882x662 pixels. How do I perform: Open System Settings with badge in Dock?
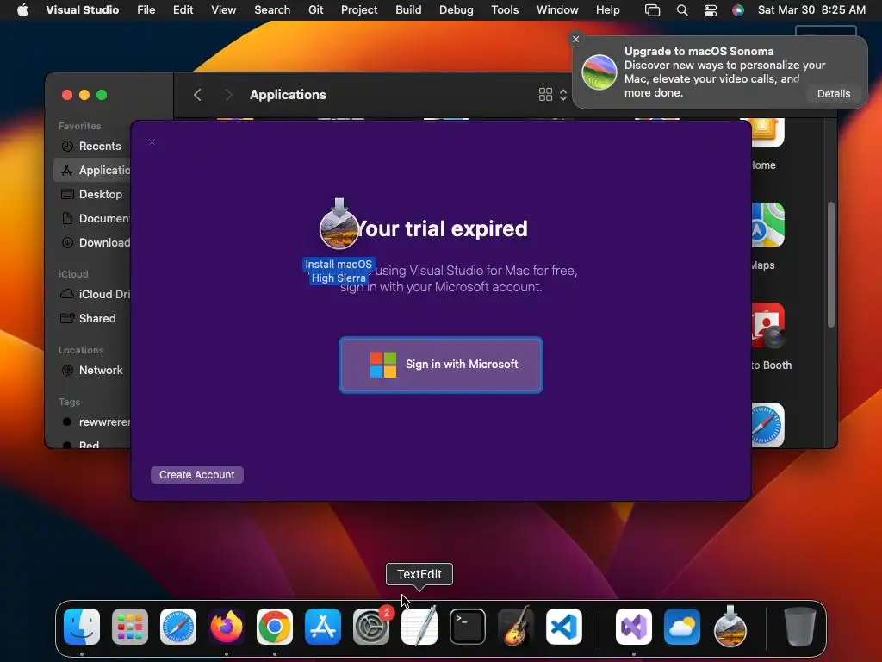(371, 627)
